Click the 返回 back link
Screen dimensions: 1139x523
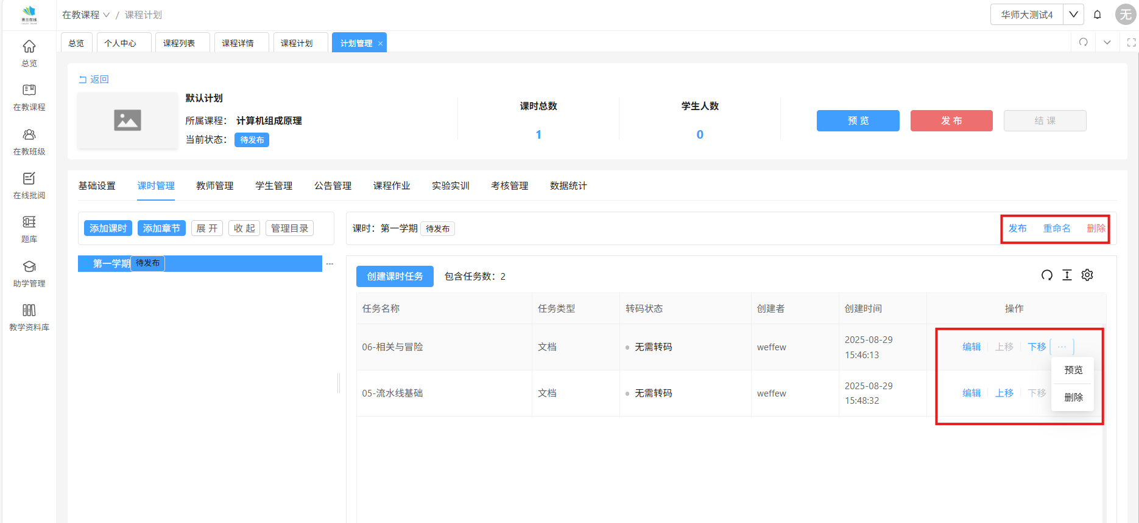(94, 80)
